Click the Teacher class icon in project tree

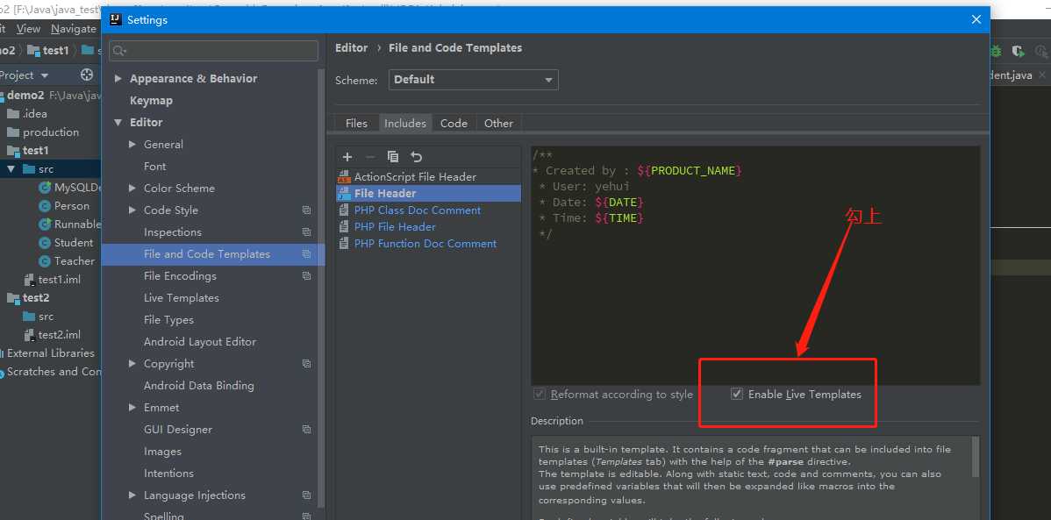tap(45, 260)
